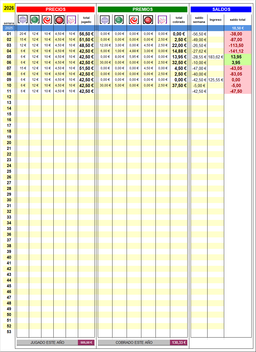Click the confetti icon under PRECIOS

tap(72, 20)
